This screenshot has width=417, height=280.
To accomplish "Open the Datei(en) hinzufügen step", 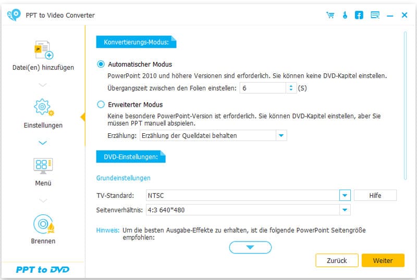I will 43,56.
